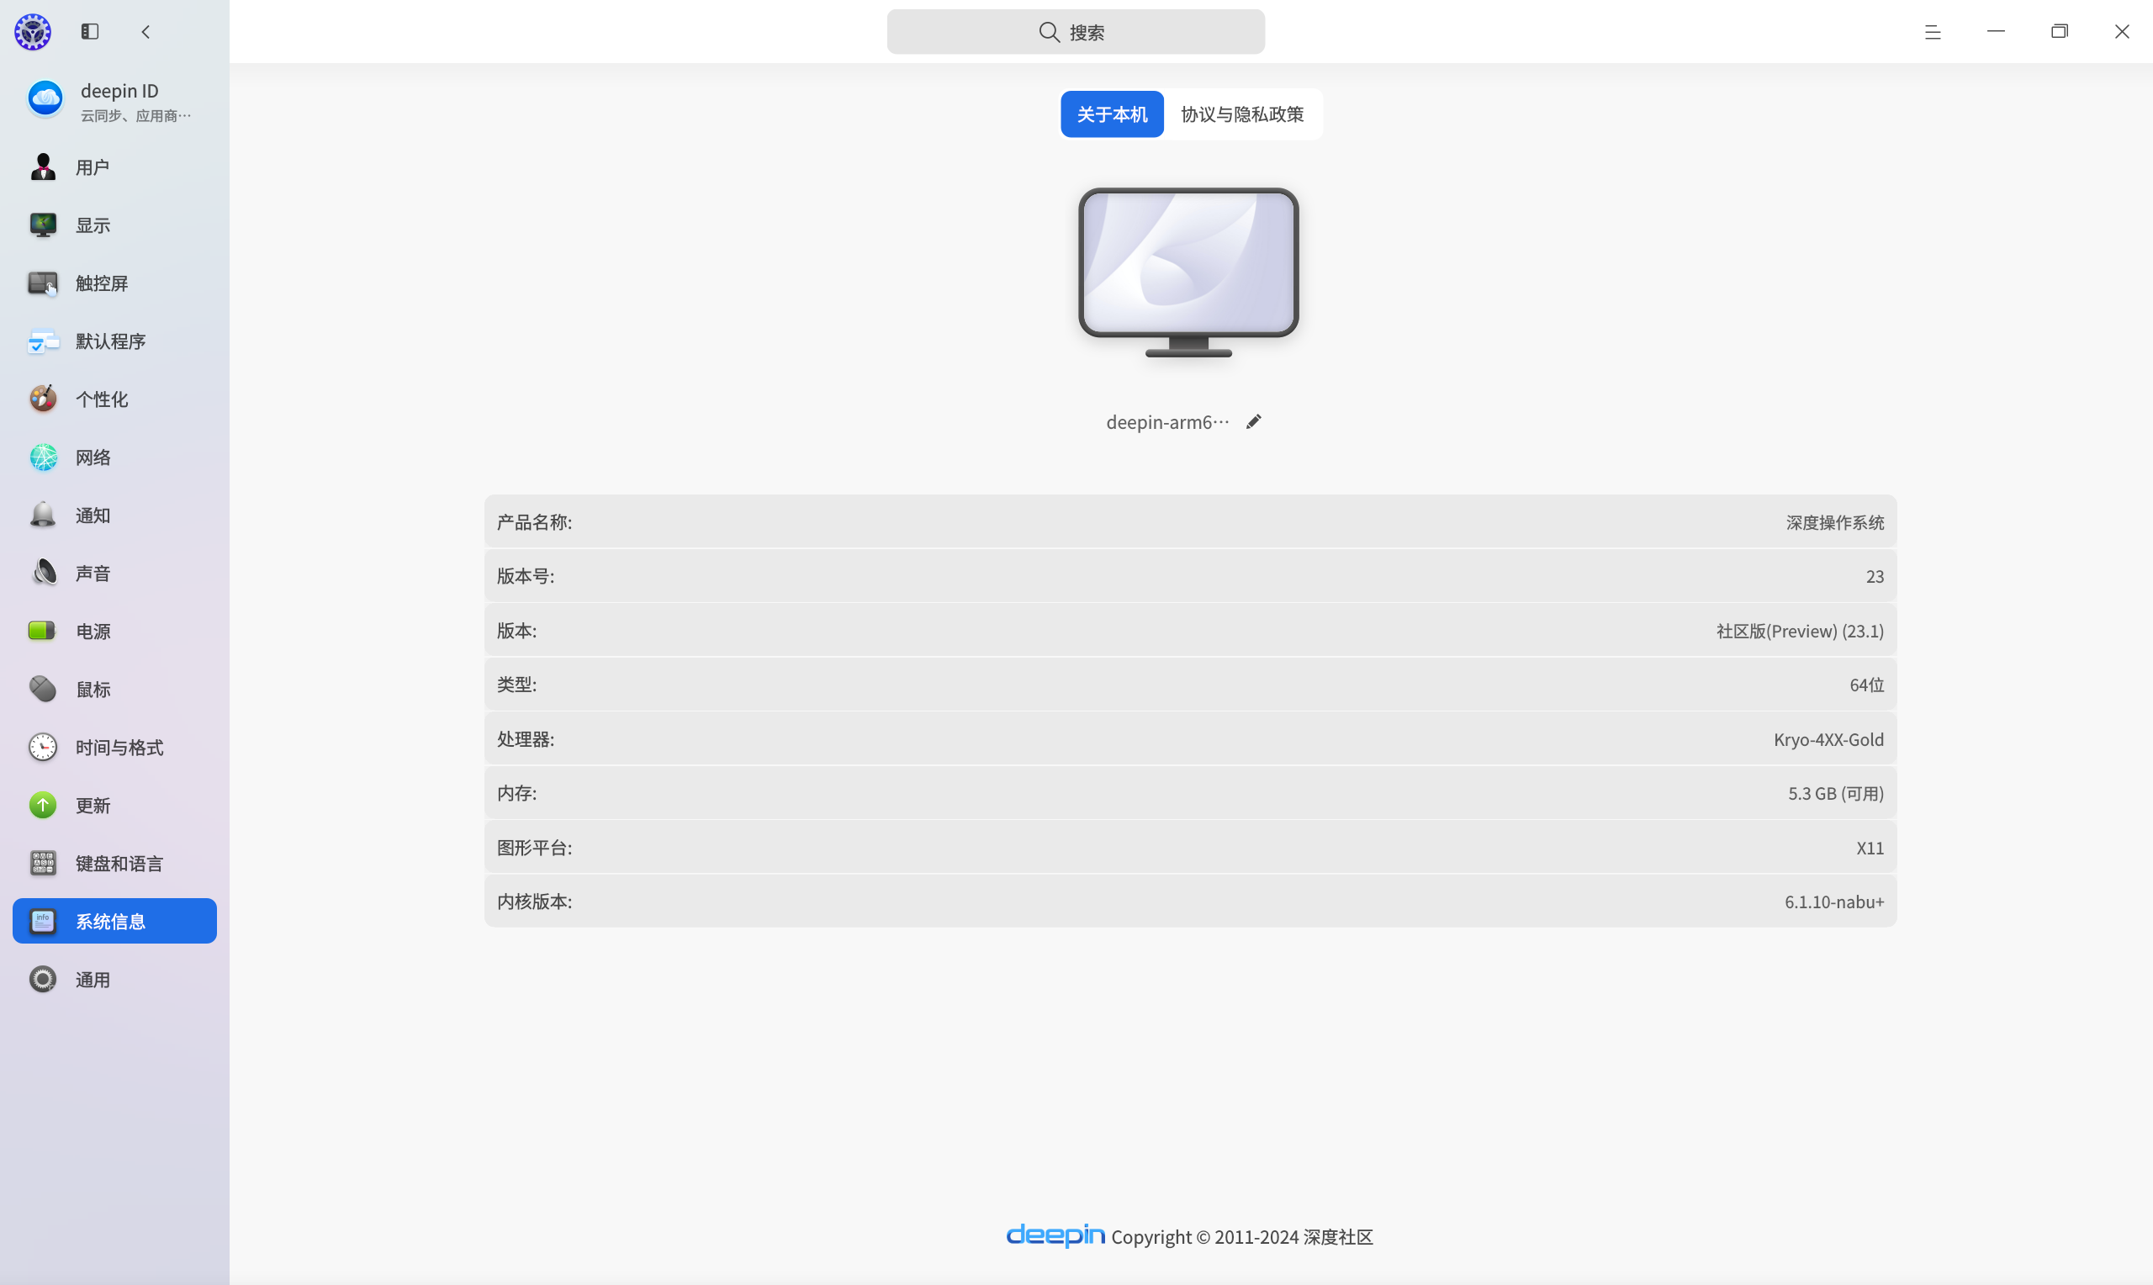The height and width of the screenshot is (1285, 2153).
Task: Open the 鼠标 mouse settings
Action: (114, 690)
